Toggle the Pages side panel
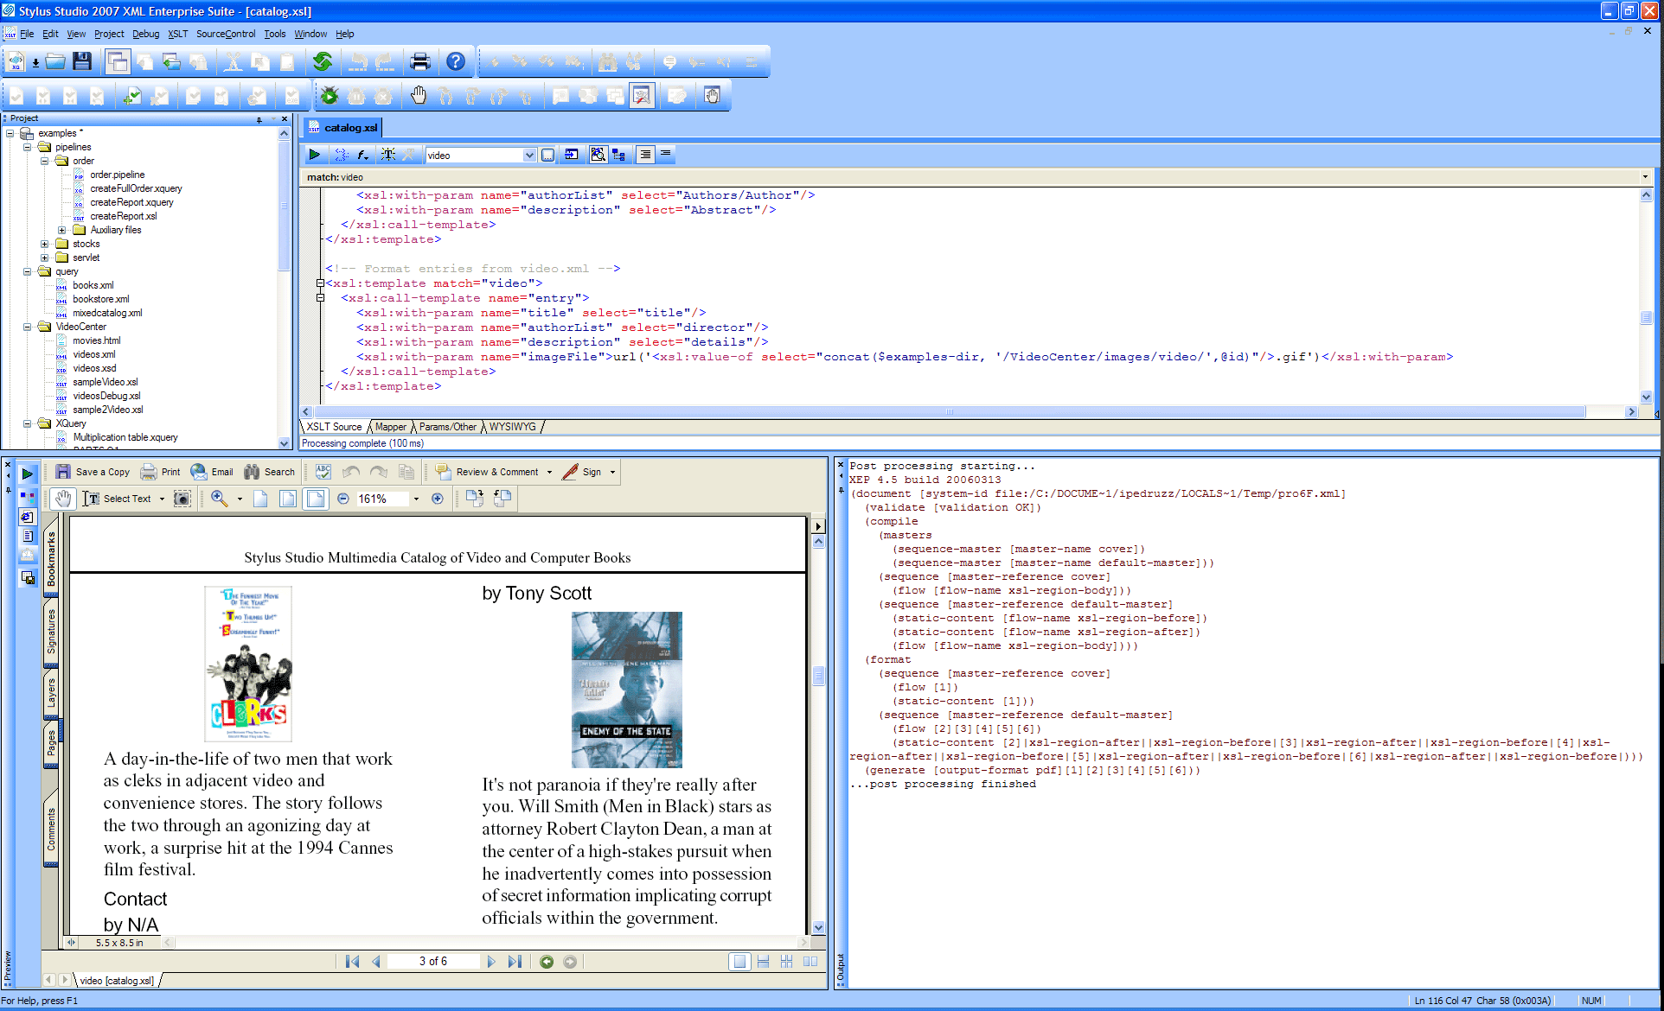This screenshot has width=1664, height=1011. tap(51, 743)
